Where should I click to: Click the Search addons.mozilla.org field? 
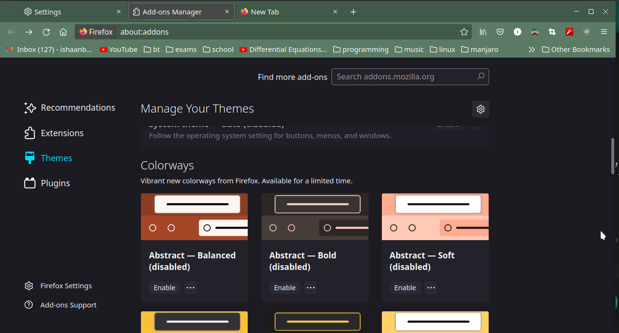pyautogui.click(x=404, y=77)
